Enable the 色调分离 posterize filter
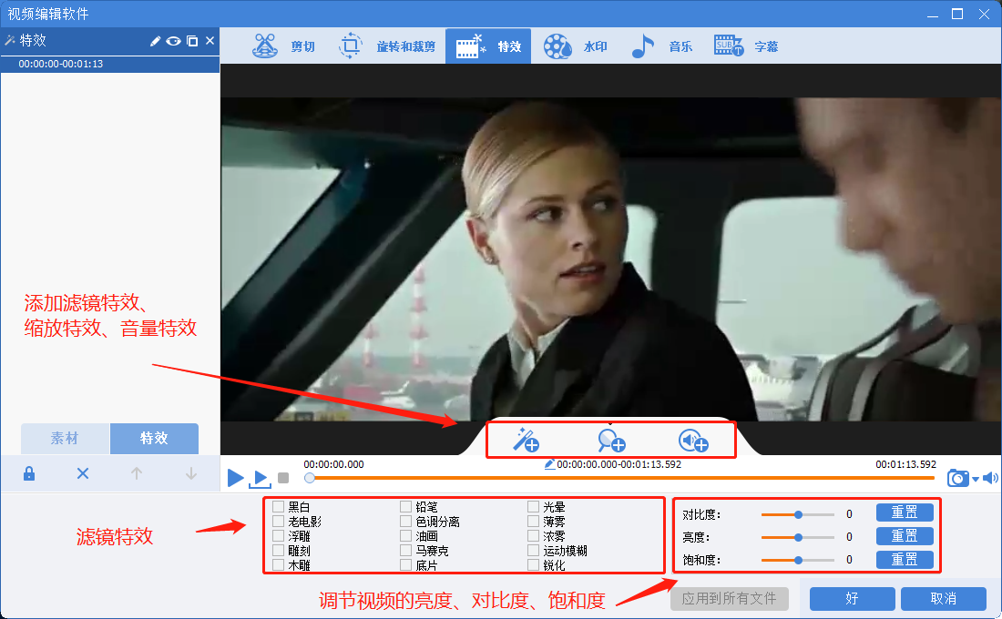This screenshot has height=619, width=1002. pos(405,522)
